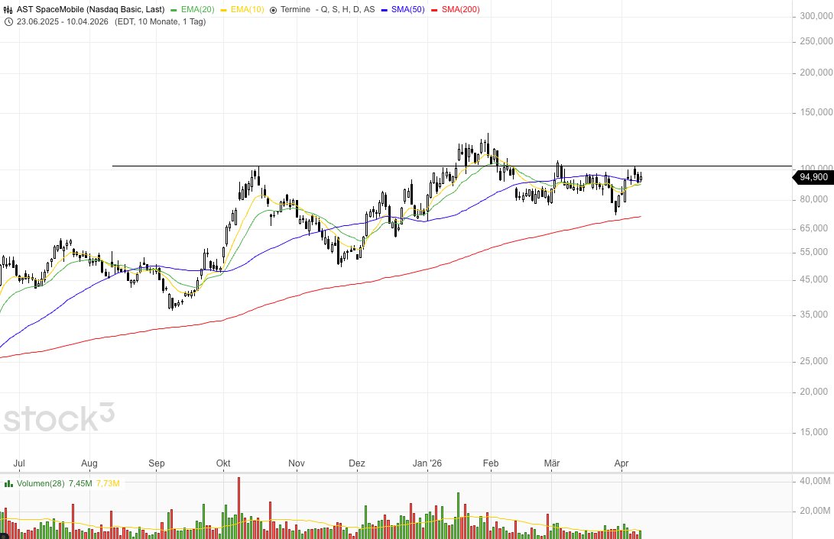Click the 80,000 price axis label
The height and width of the screenshot is (539, 834).
tap(814, 200)
